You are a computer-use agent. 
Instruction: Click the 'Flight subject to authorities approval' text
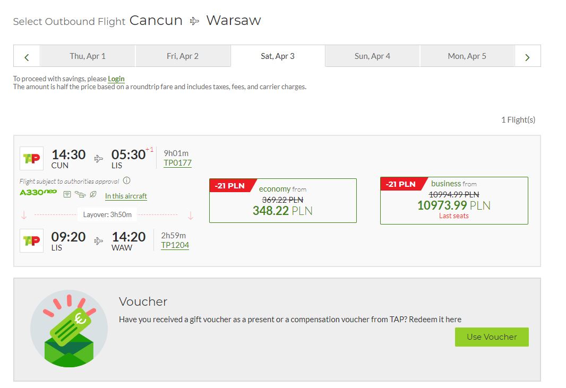pos(70,182)
